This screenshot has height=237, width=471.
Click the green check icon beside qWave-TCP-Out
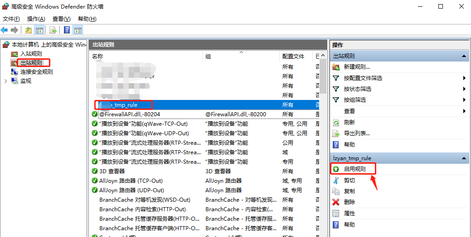point(95,124)
